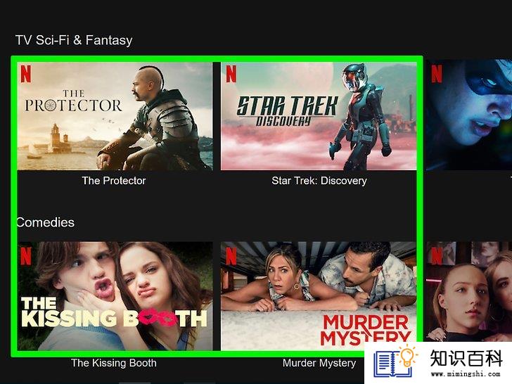Click the Netflix N logo on The Protector
This screenshot has height=384, width=512.
tap(26, 74)
